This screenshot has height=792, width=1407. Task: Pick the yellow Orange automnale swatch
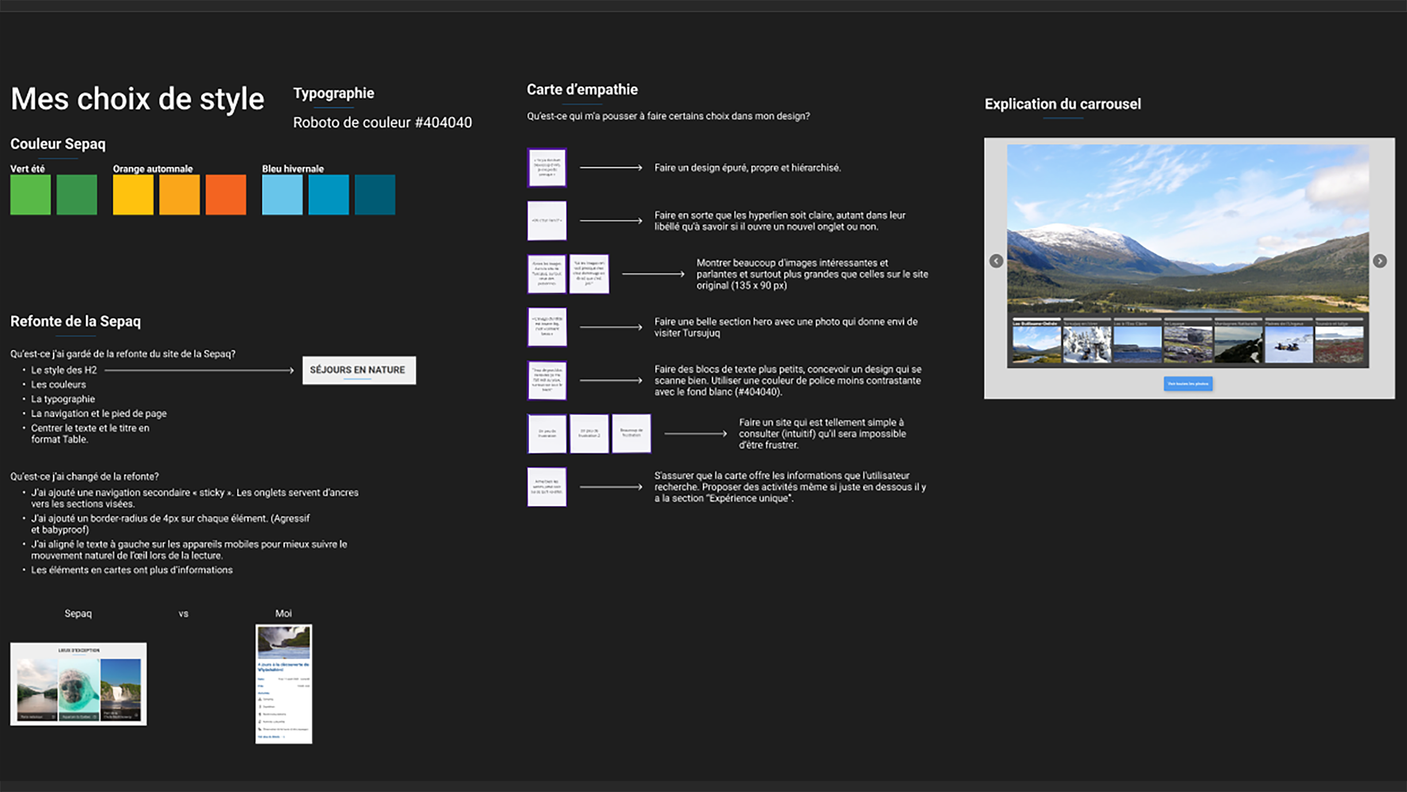pos(133,195)
